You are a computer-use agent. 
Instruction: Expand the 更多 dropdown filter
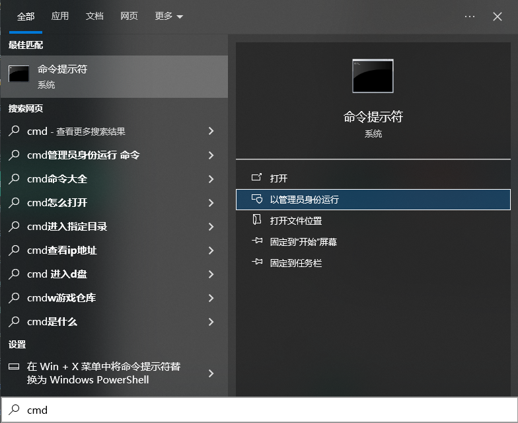169,17
